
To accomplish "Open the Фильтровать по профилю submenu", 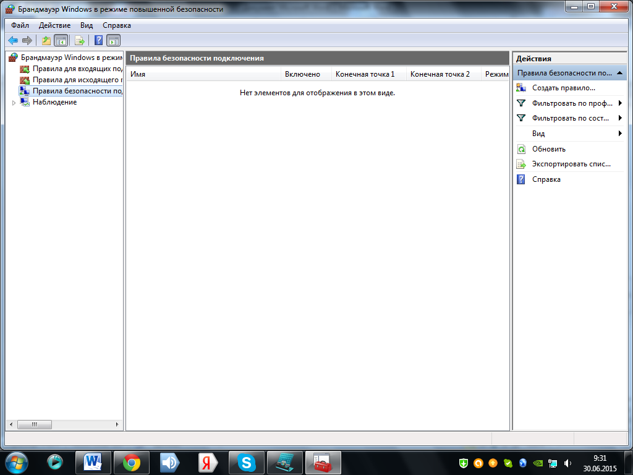I will coord(572,103).
